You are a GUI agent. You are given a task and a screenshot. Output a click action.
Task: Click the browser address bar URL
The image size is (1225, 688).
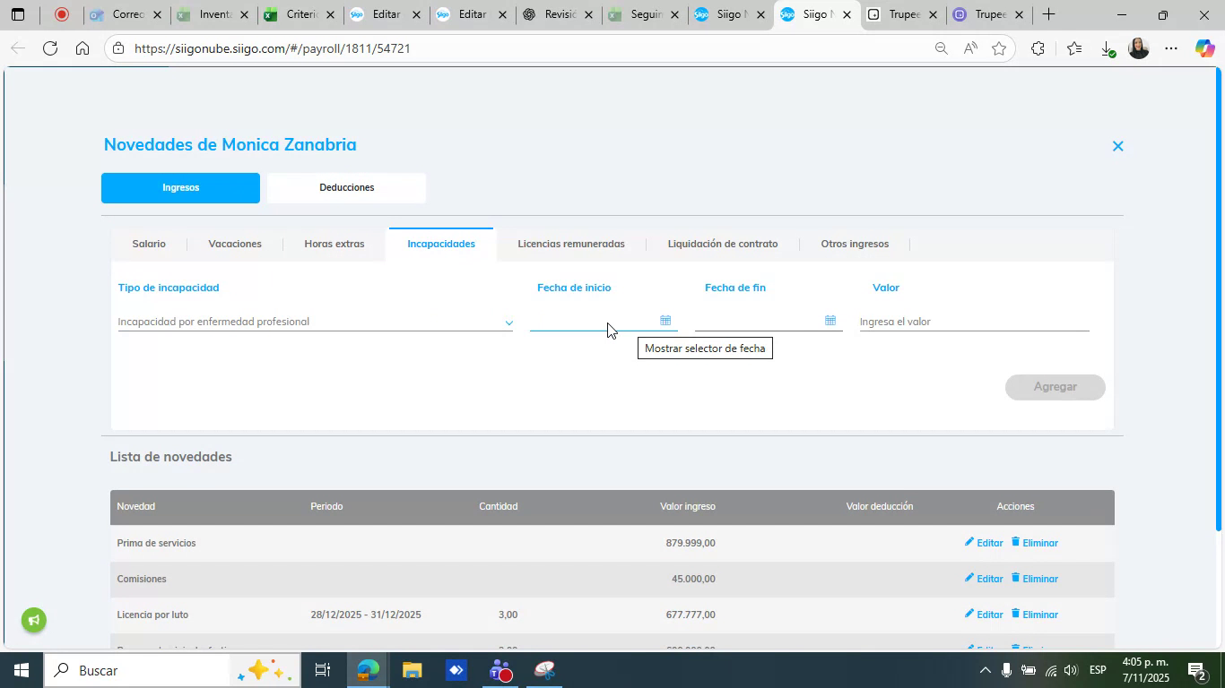pyautogui.click(x=272, y=48)
